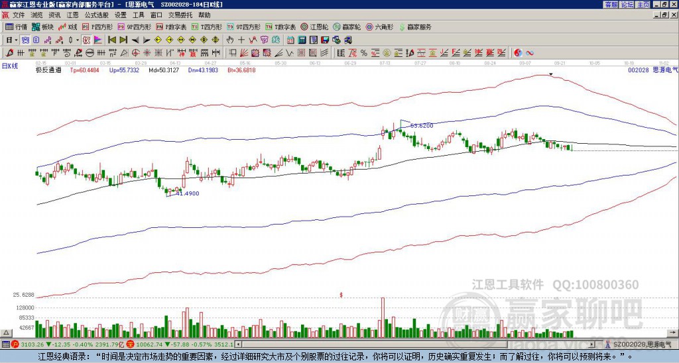Launch the 江恩轮 Gann wheel
The height and width of the screenshot is (363, 679).
(315, 26)
